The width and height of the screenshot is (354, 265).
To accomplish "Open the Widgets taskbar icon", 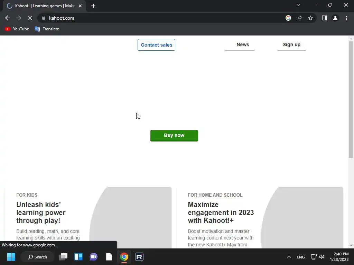I will coord(78,257).
